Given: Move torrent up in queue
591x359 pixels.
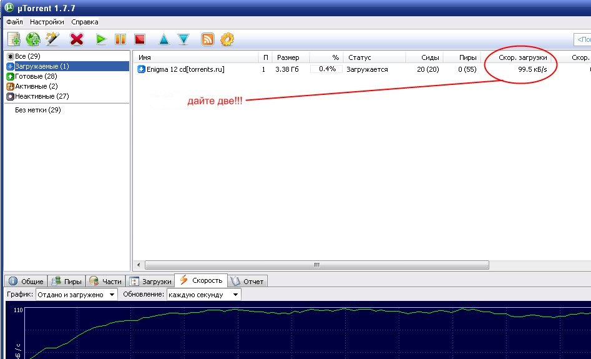Looking at the screenshot, I should 164,39.
